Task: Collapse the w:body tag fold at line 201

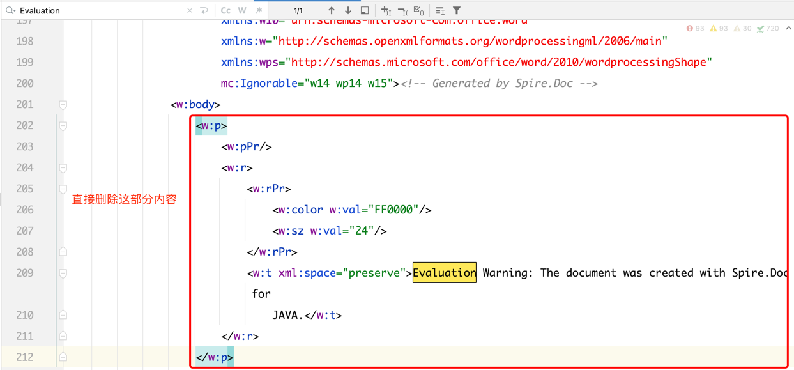Action: (63, 105)
